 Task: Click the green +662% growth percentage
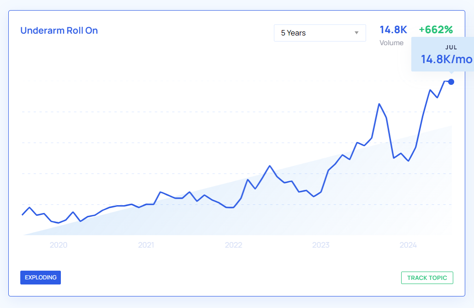pos(436,30)
